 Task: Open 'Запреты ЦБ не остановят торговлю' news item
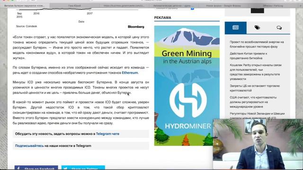point(255,88)
